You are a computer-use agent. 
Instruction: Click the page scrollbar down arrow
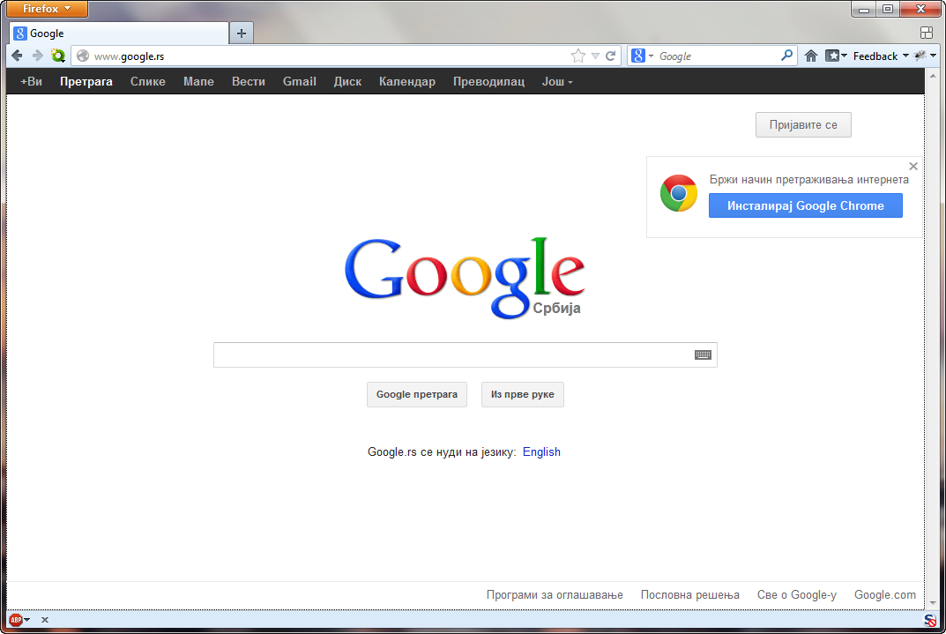point(933,602)
